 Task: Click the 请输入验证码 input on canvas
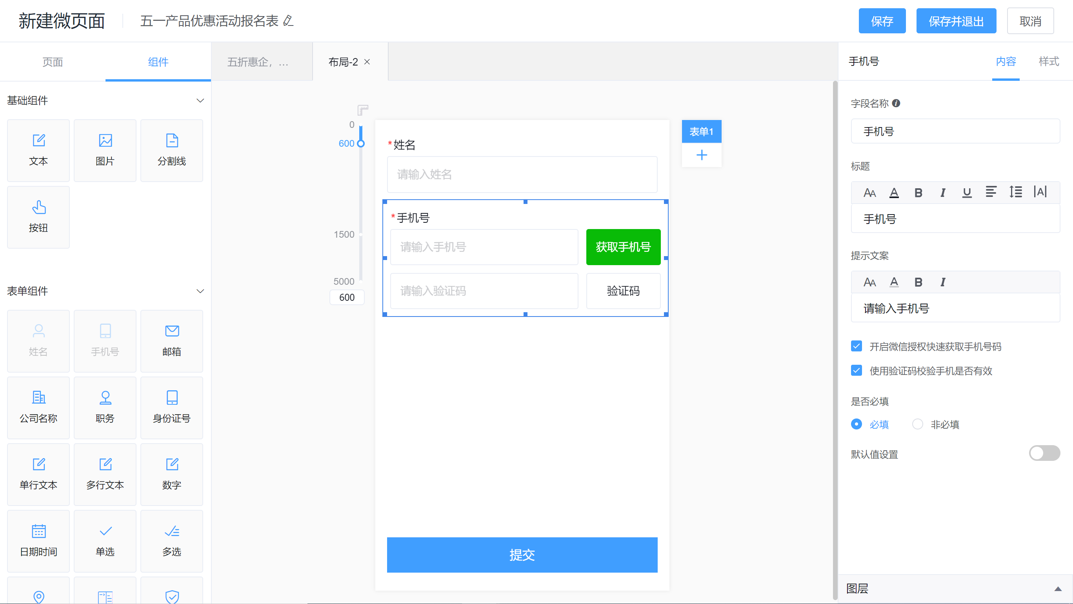(484, 291)
